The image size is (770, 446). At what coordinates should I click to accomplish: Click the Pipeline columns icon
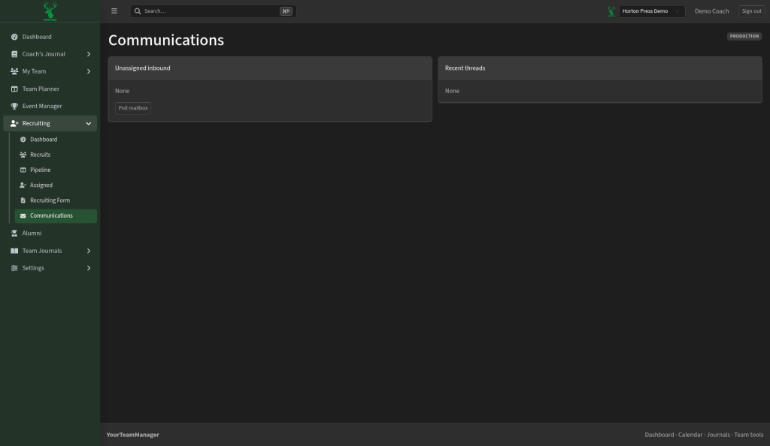tap(23, 170)
